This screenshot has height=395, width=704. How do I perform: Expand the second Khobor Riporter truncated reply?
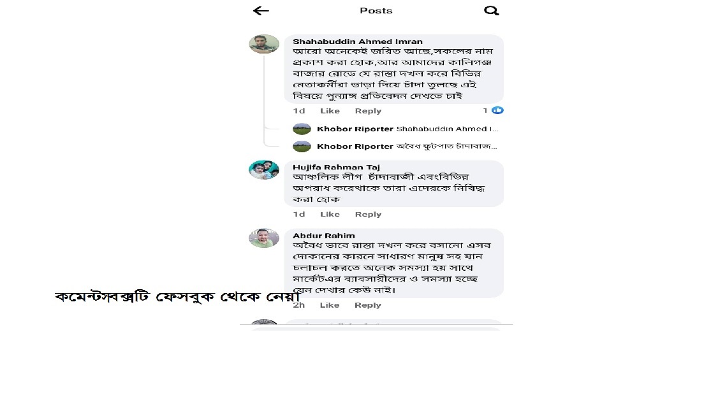407,147
